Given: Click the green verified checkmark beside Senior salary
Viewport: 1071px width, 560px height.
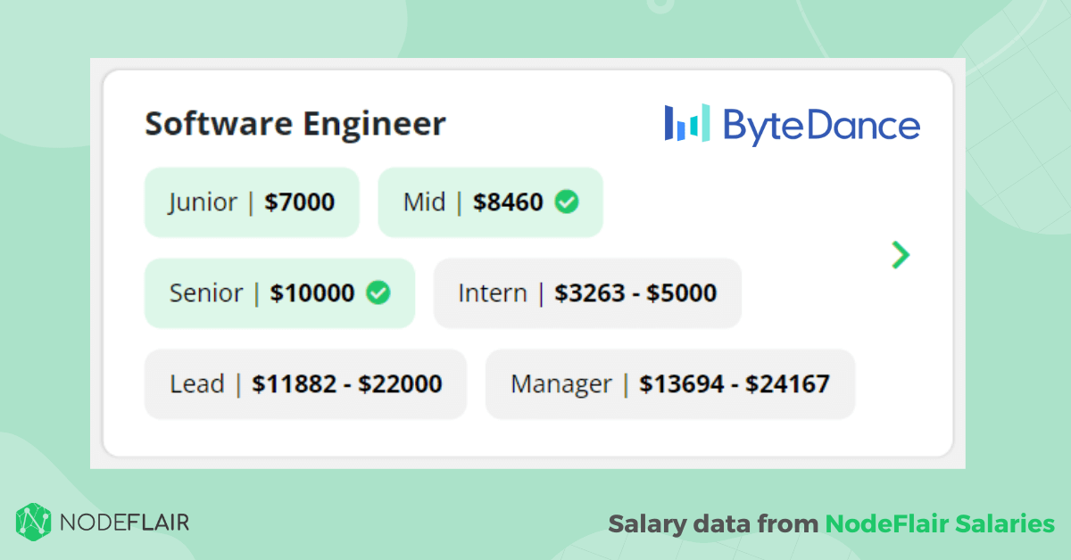Looking at the screenshot, I should (378, 292).
